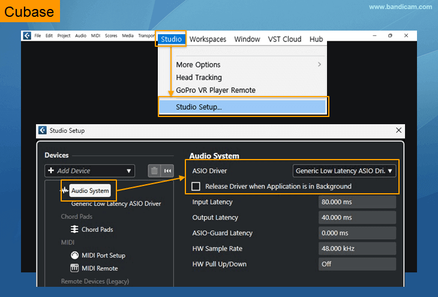Open the Workspaces menu

click(x=208, y=40)
